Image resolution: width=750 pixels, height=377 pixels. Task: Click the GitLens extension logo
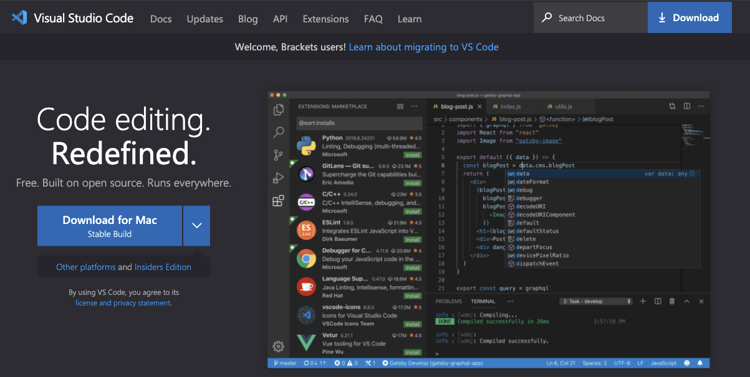tap(306, 174)
